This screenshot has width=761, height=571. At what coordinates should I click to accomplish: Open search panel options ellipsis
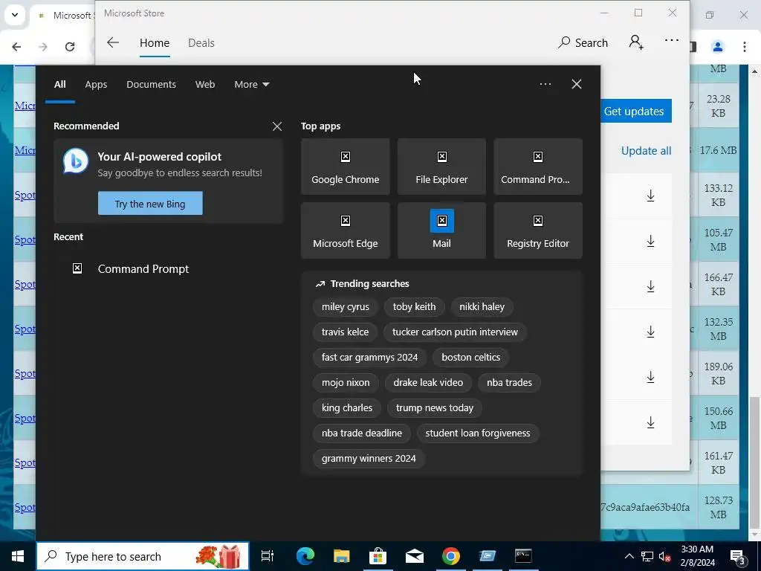pyautogui.click(x=545, y=84)
